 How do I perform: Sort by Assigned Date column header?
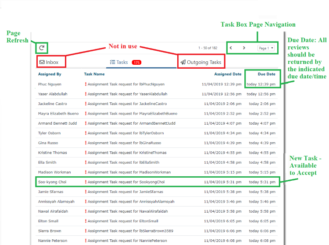[x=228, y=74]
